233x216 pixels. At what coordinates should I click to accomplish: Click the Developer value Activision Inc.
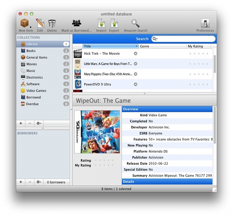(x=159, y=127)
